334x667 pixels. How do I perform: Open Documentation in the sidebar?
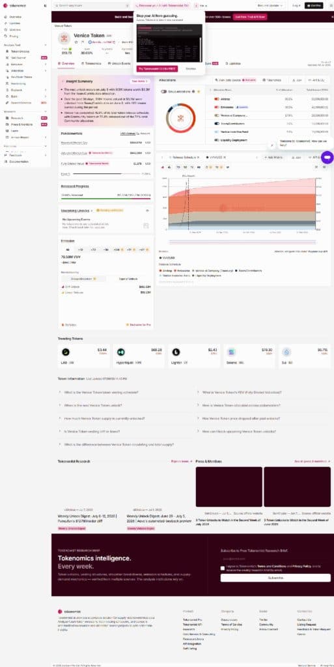(x=19, y=162)
